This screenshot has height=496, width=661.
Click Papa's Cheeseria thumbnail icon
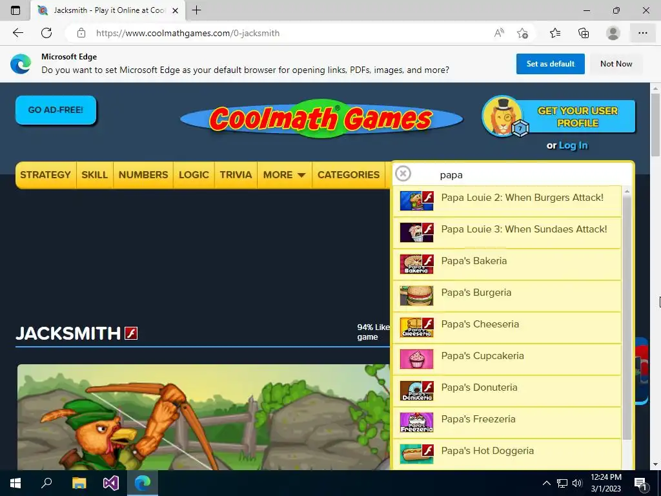(416, 327)
